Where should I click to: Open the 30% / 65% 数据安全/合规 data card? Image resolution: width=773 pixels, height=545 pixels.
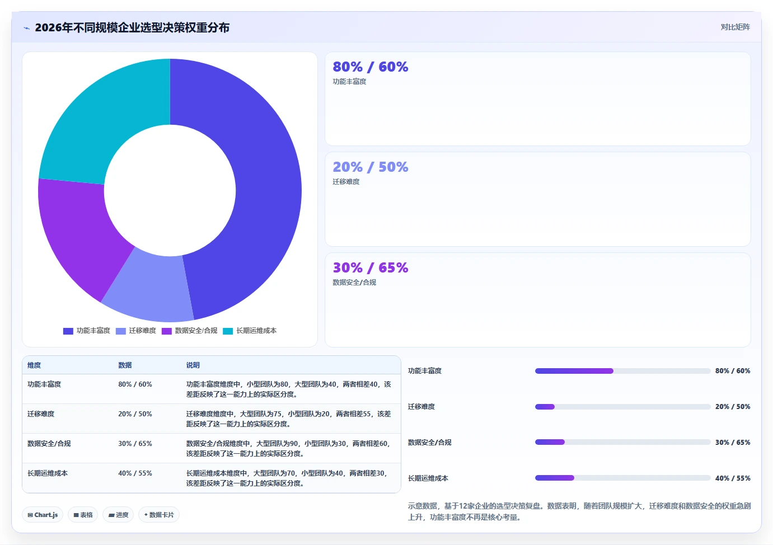click(x=538, y=300)
